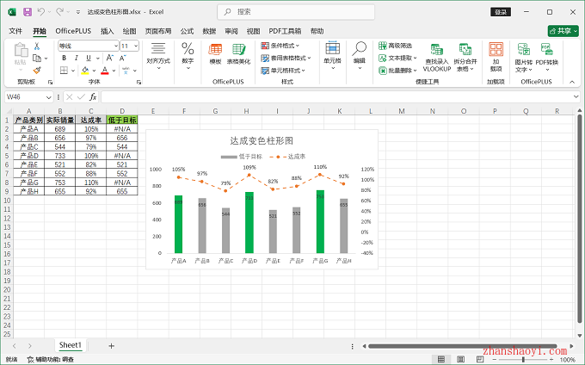Click the horizontal scrollbar
This screenshot has height=365, width=585.
pos(463,346)
